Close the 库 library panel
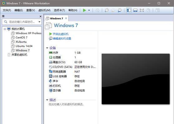Viewport: 174px width, 124px height. pyautogui.click(x=41, y=16)
